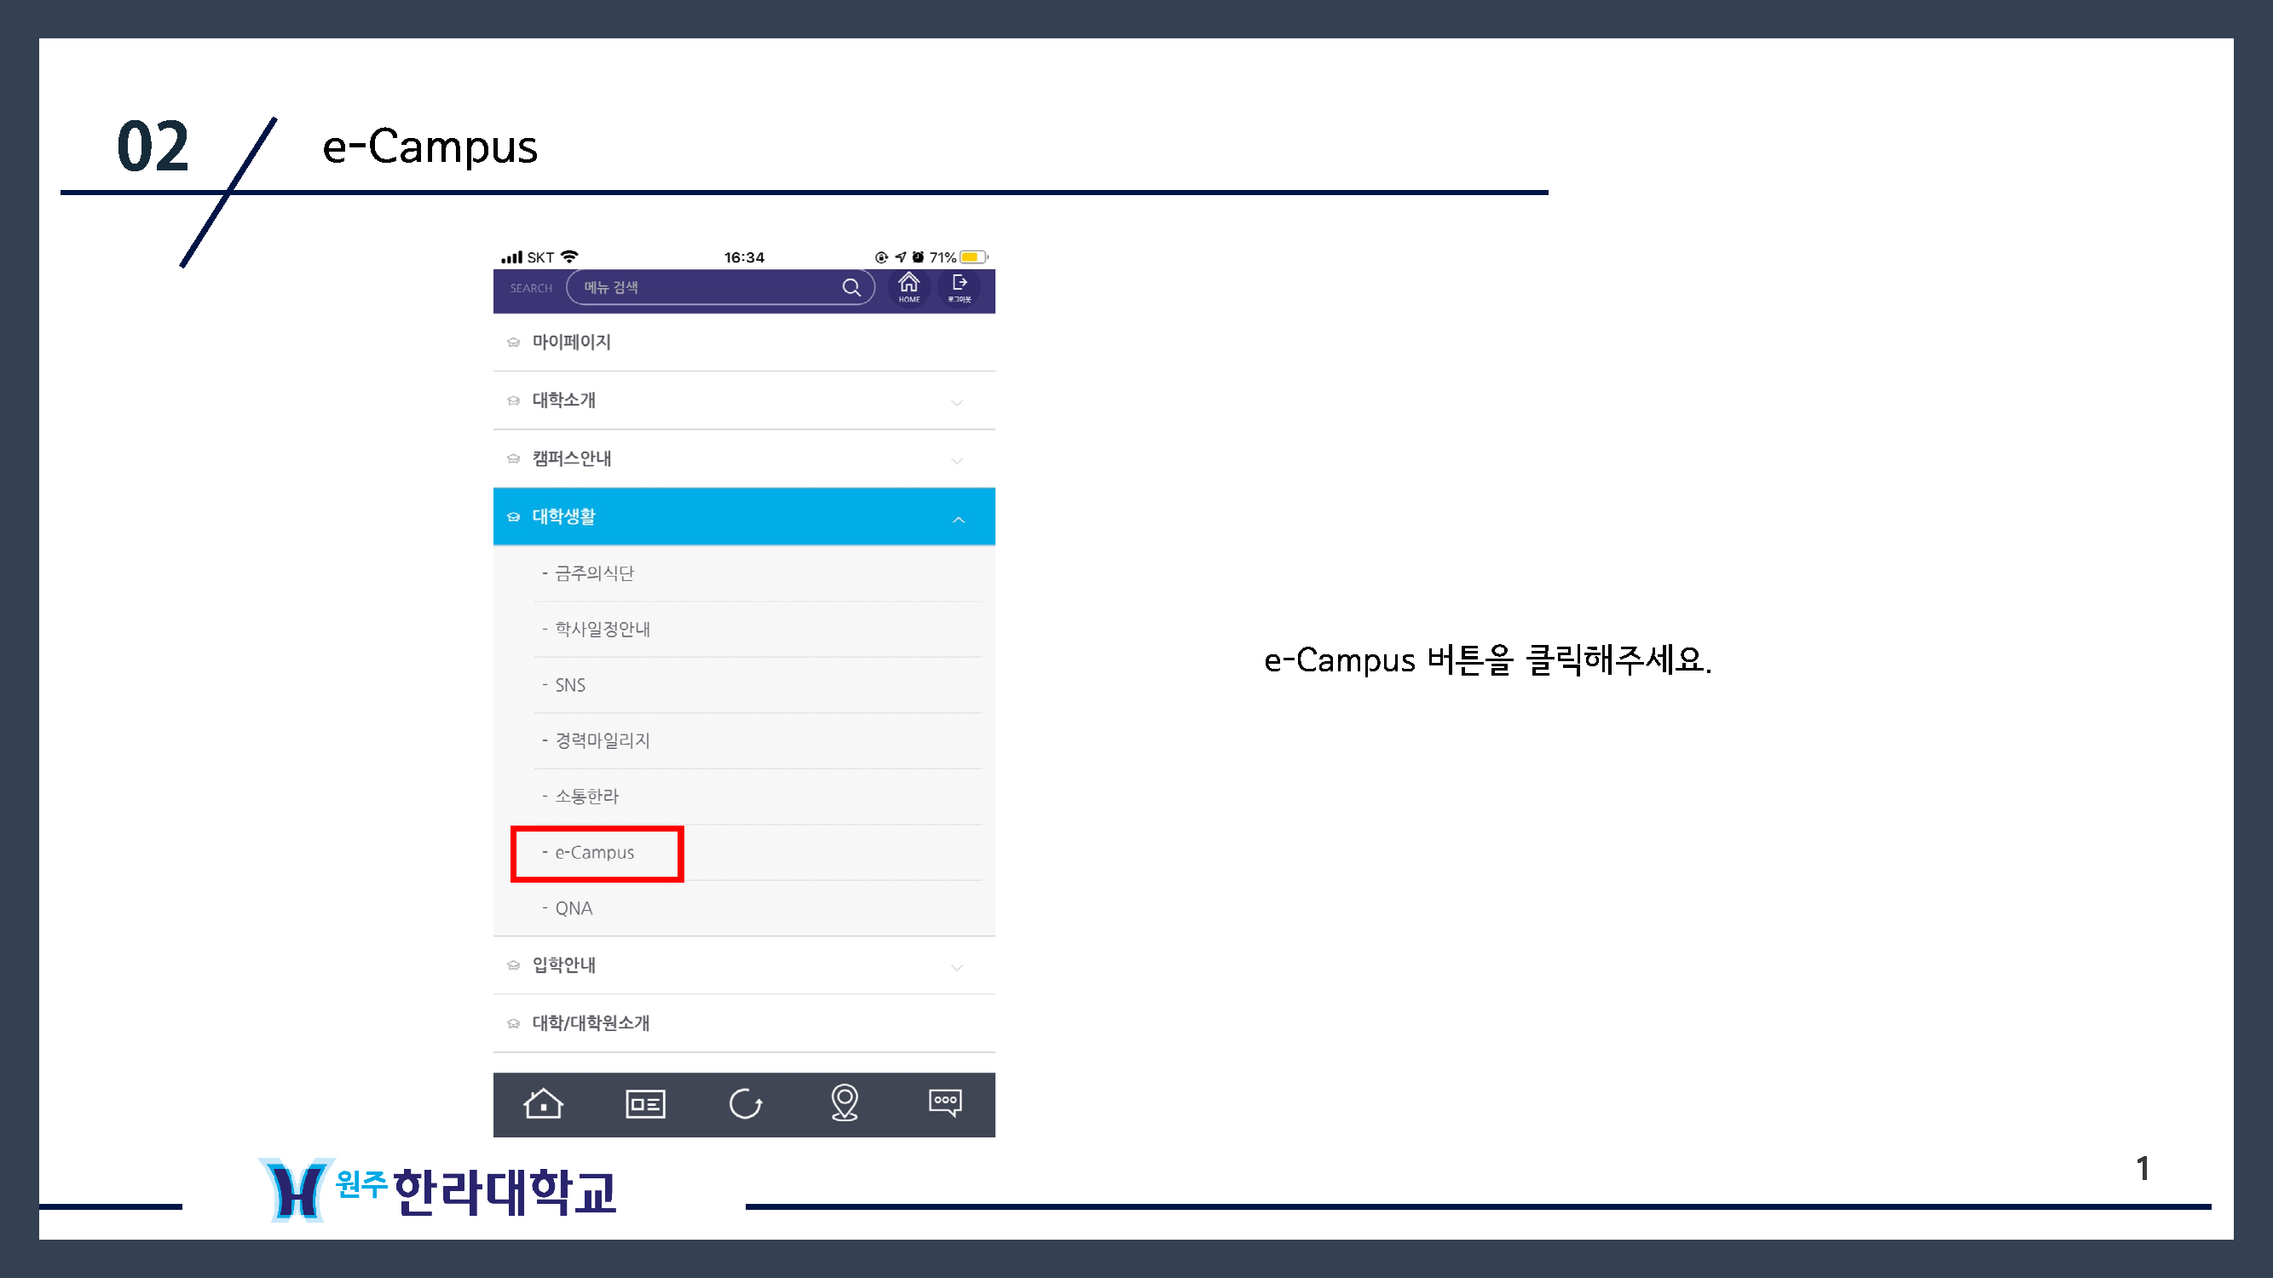Image resolution: width=2273 pixels, height=1278 pixels.
Task: Expand the 대학소개 menu chevron
Action: click(x=956, y=402)
